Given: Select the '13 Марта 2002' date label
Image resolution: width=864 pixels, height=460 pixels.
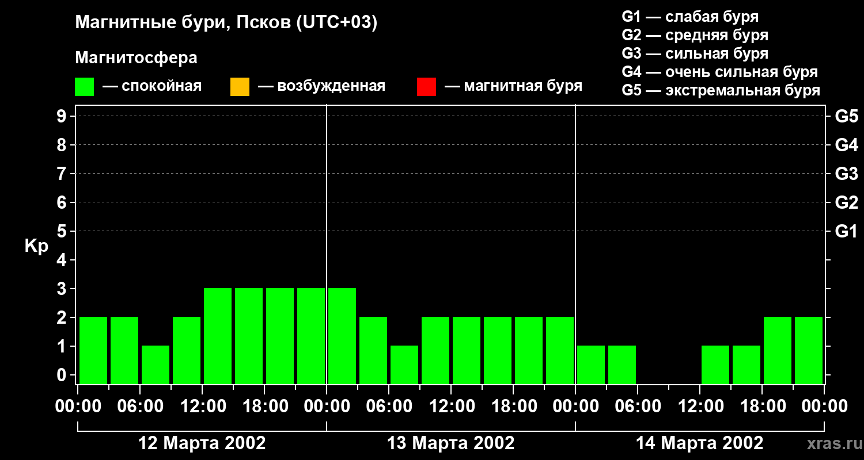Looking at the screenshot, I should point(450,443).
